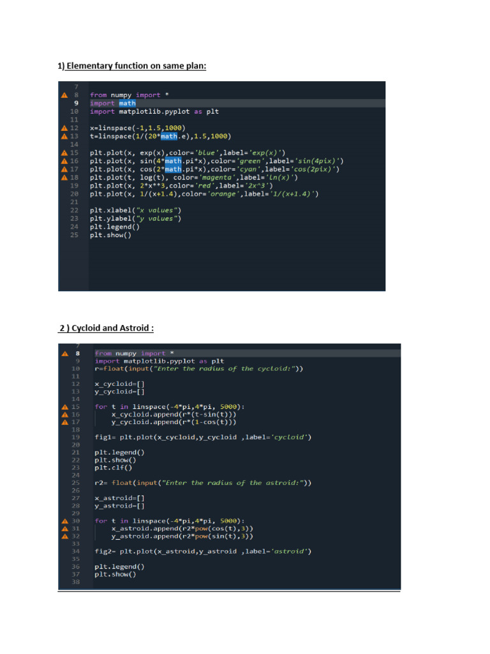Click warning icon on x_astroid.append line
The image size is (490, 654).
tap(65, 529)
